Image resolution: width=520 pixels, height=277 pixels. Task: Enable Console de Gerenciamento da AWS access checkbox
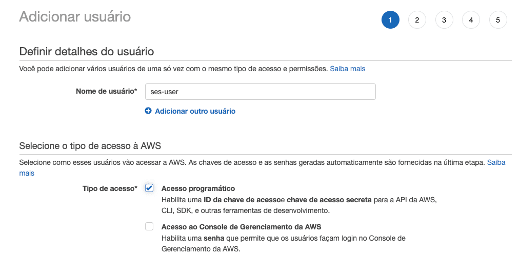click(x=149, y=226)
